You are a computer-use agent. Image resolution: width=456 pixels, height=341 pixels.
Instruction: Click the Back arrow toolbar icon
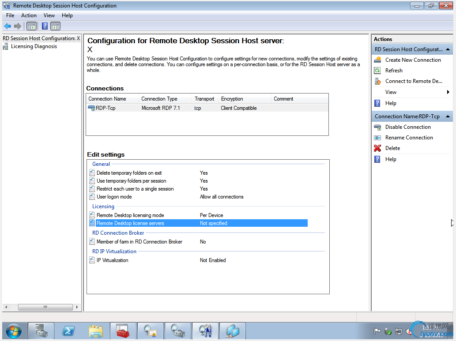(x=8, y=26)
